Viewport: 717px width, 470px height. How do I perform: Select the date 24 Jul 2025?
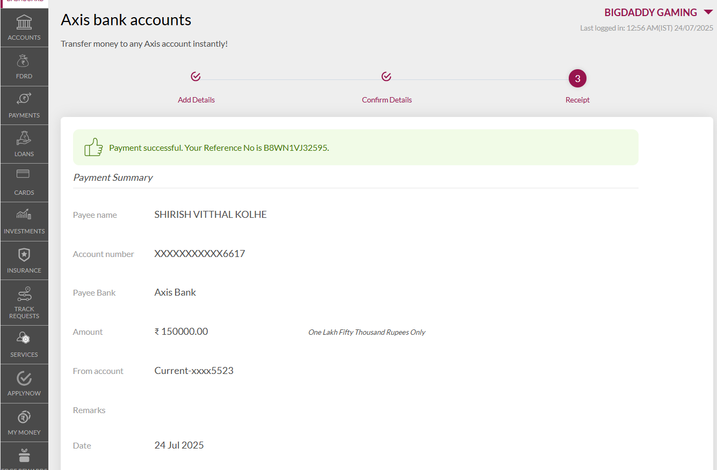tap(179, 445)
